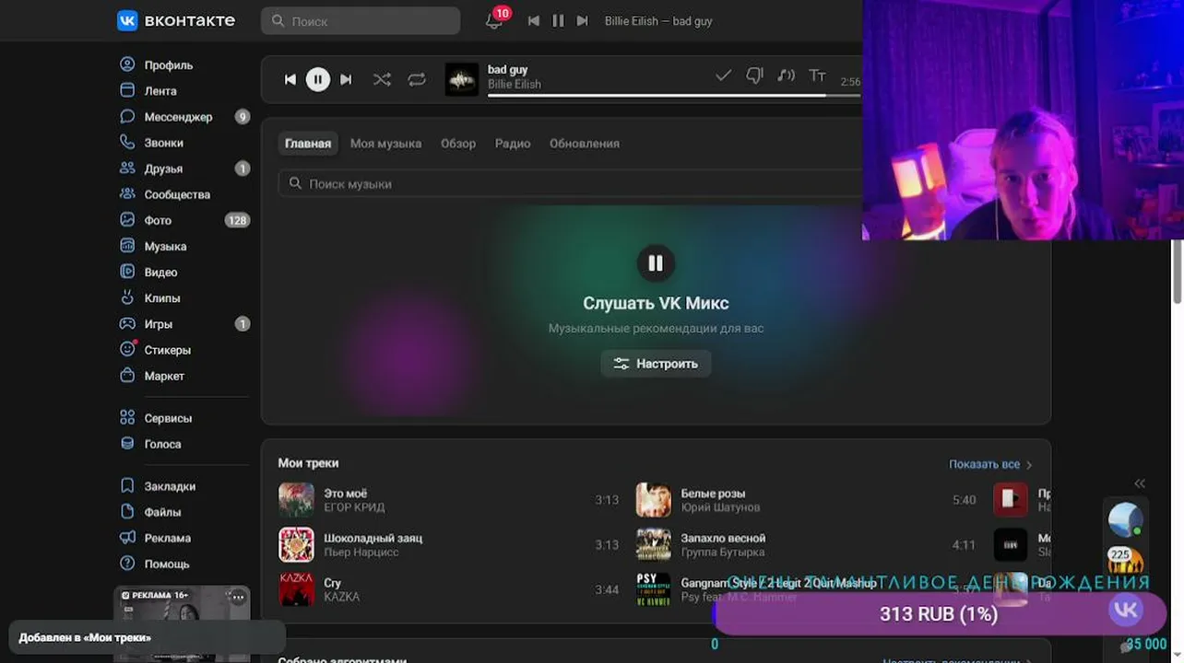Skip to previous track in top header bar
1184x663 pixels.
click(x=533, y=20)
